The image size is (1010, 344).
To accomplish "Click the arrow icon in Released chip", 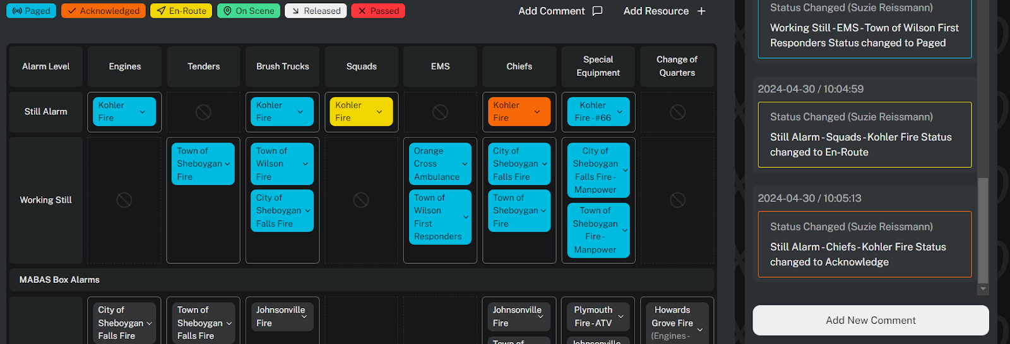I will [295, 11].
